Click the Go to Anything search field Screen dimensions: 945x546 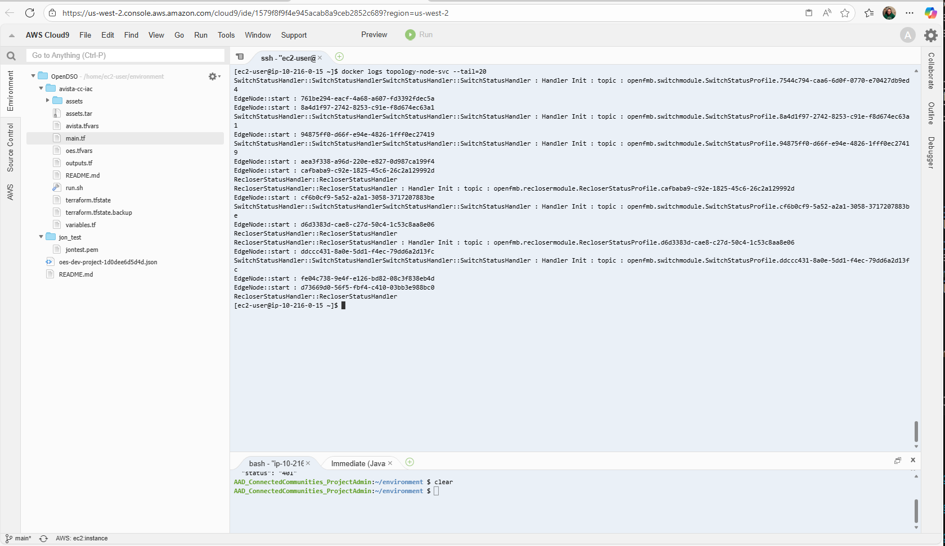[x=125, y=55]
